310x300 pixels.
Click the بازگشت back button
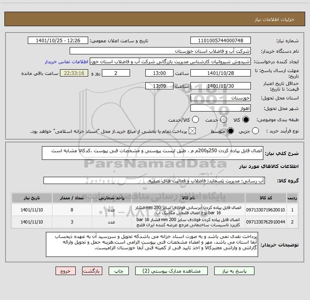pos(92,271)
